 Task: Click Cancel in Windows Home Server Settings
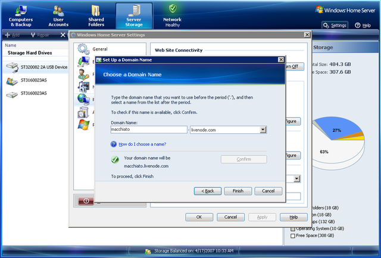pos(230,217)
